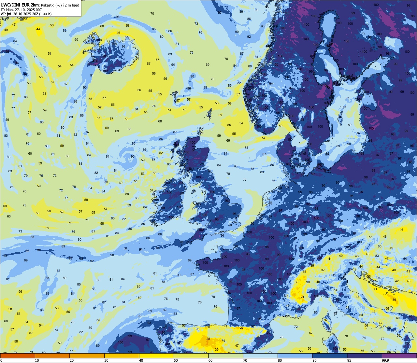Select the 90–95 blue legend segment

(x=330, y=356)
